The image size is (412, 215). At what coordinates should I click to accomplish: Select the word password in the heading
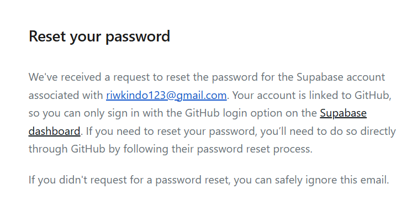[138, 37]
